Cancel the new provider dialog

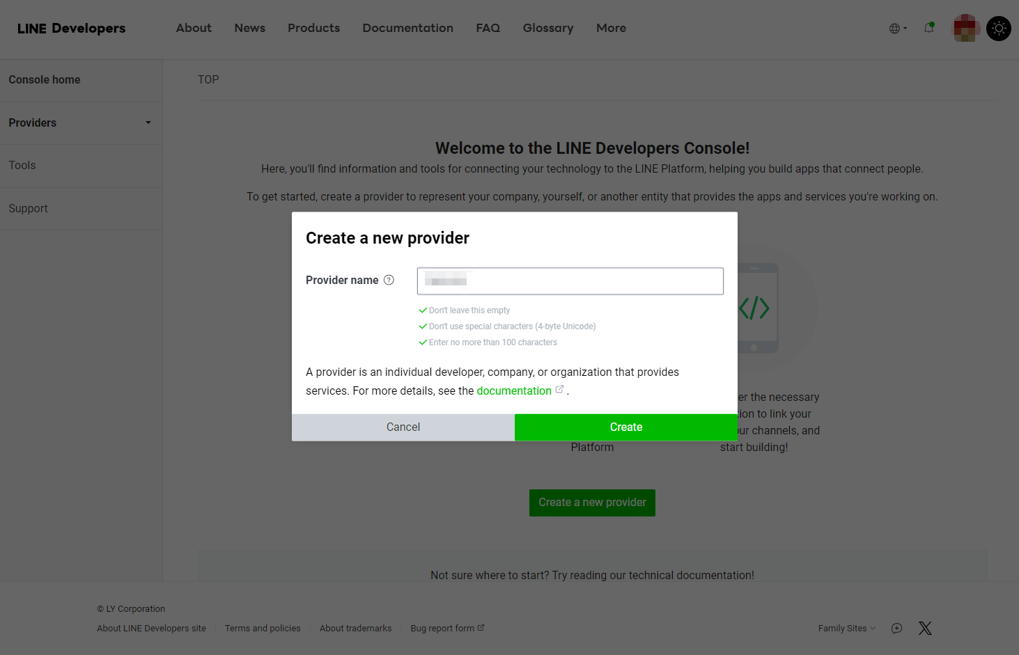(x=403, y=427)
